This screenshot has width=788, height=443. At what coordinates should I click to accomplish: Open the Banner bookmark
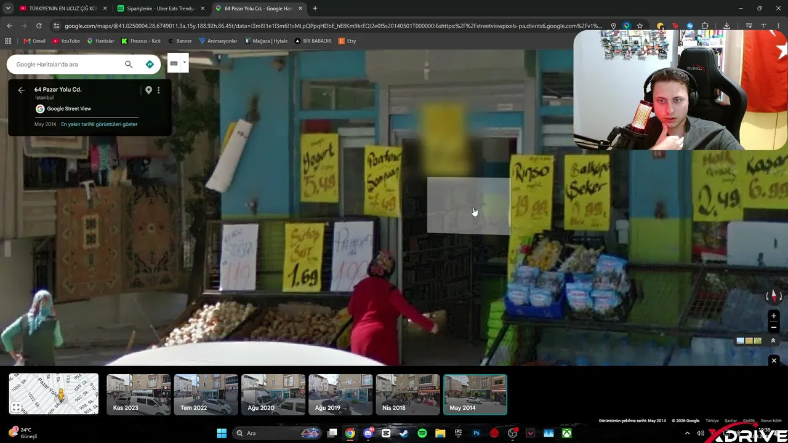point(180,41)
